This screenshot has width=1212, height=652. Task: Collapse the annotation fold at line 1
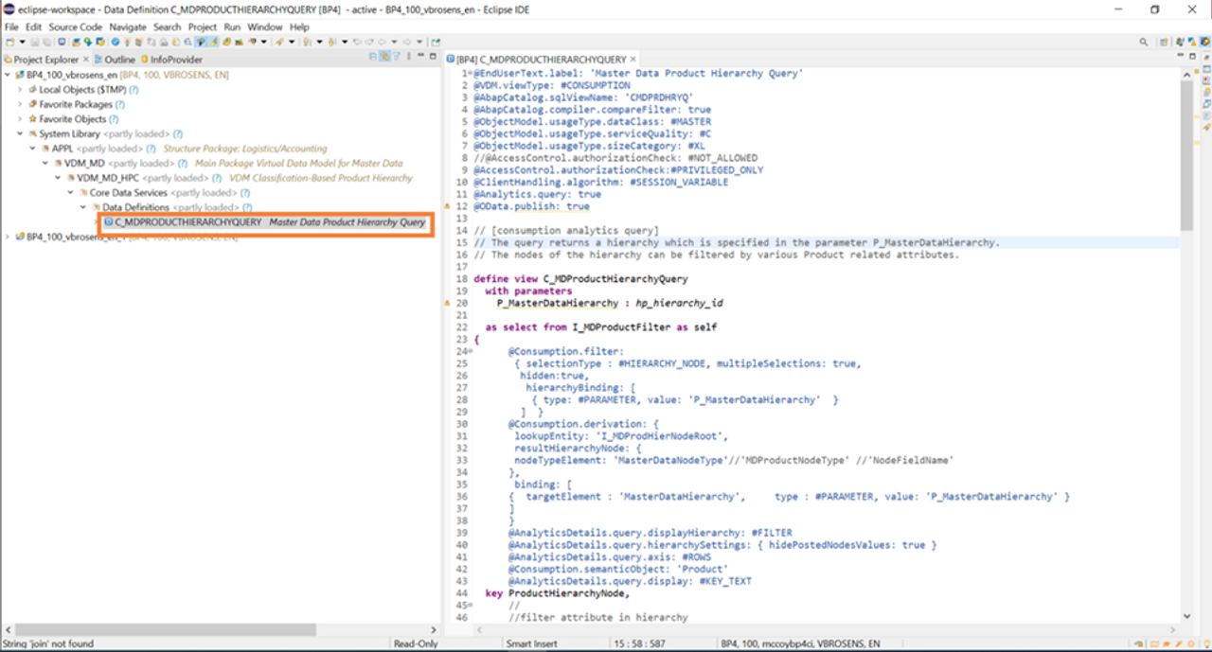(471, 73)
